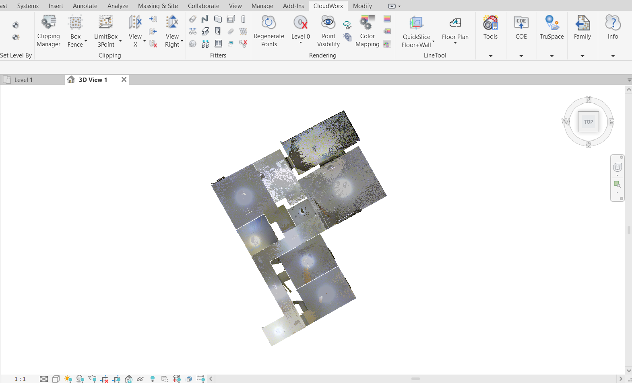Select the QuickSlice Floor+Wall tool
Image resolution: width=632 pixels, height=383 pixels.
coord(416,31)
